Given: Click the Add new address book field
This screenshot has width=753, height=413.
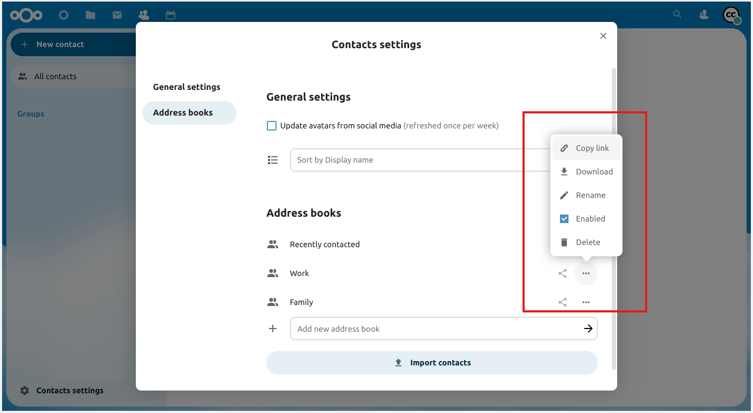Looking at the screenshot, I should tap(428, 328).
